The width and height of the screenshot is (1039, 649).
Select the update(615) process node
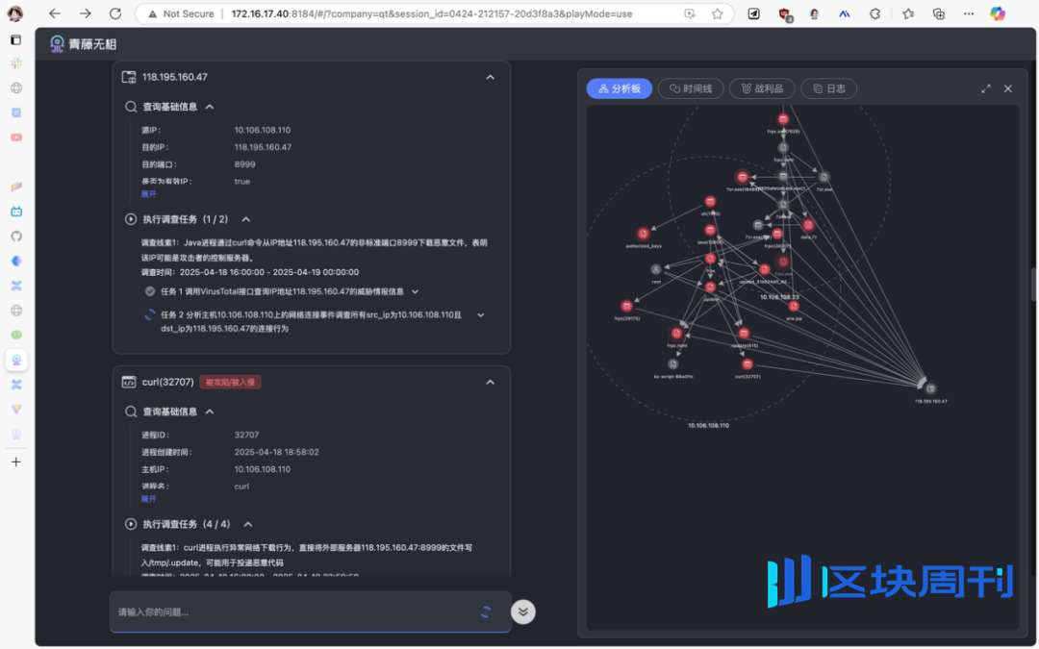pos(744,333)
